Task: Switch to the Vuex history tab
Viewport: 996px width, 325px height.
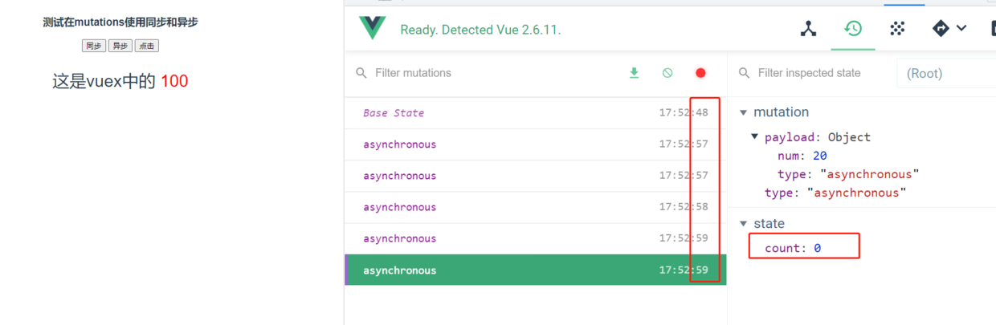Action: [853, 29]
